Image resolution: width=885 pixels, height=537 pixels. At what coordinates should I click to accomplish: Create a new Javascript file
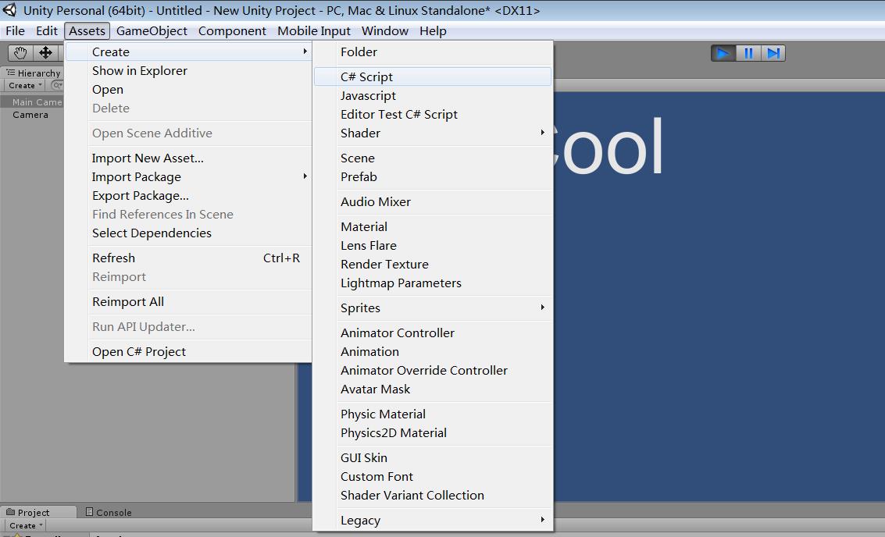pyautogui.click(x=432, y=95)
